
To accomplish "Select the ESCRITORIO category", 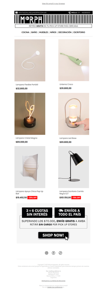I will click(x=79, y=33).
